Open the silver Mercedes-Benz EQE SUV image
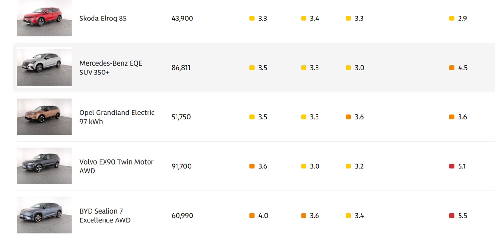The image size is (495, 239). 44,67
